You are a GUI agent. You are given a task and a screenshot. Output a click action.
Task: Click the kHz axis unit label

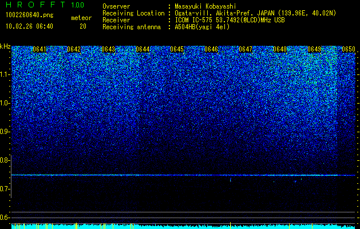click(x=5, y=46)
